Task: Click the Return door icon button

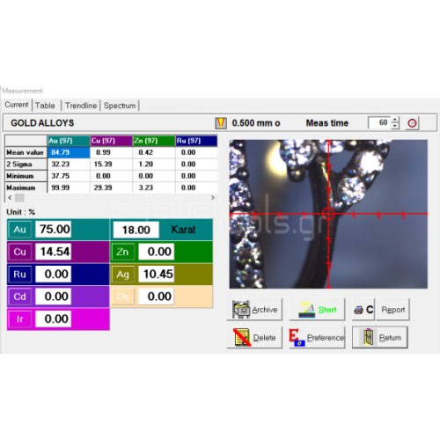Action: pyautogui.click(x=380, y=337)
